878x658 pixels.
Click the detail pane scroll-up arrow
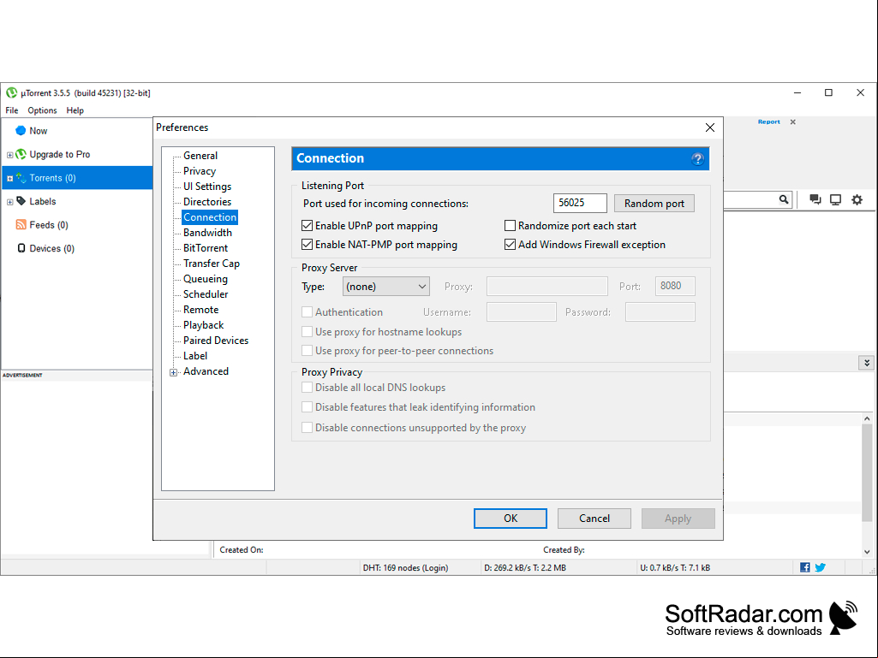[867, 418]
